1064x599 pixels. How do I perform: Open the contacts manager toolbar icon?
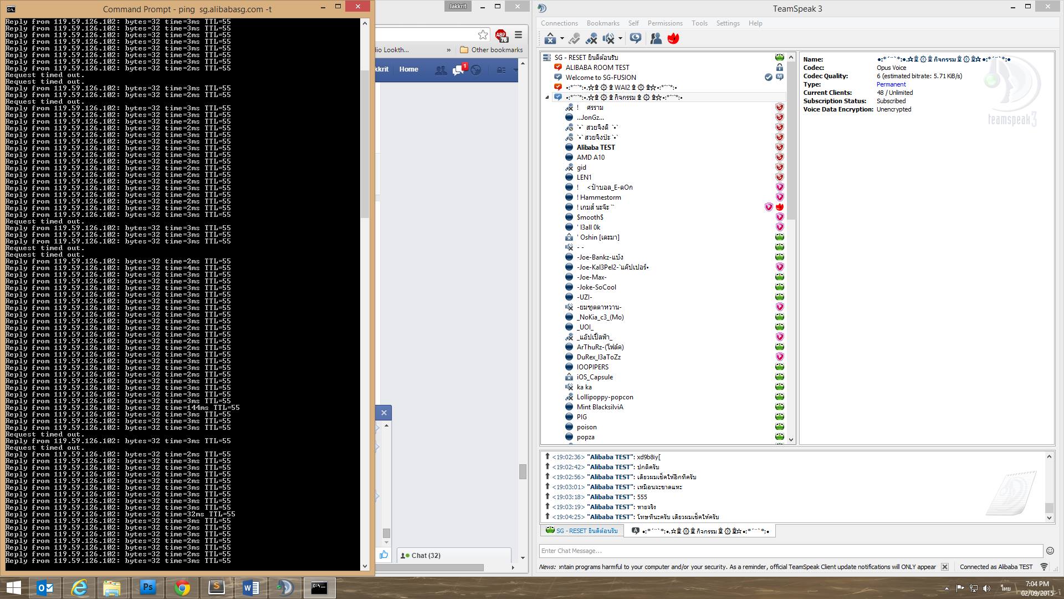click(x=656, y=38)
